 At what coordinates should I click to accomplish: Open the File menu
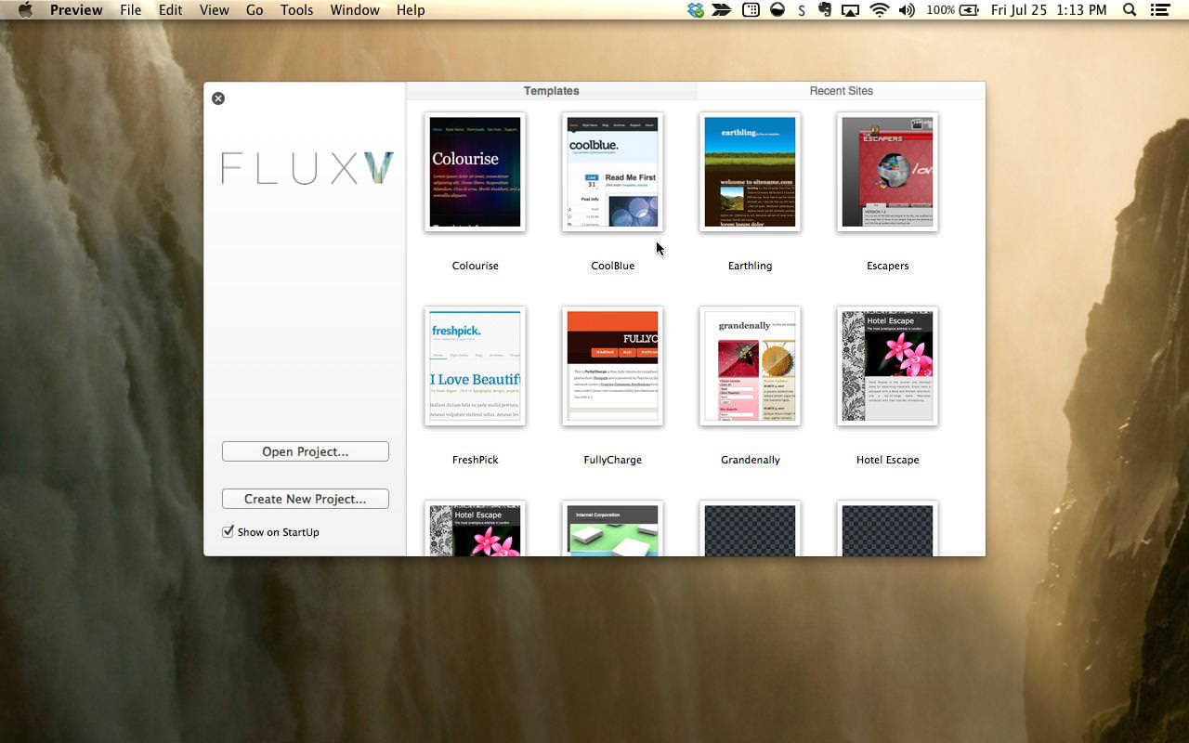(x=131, y=10)
